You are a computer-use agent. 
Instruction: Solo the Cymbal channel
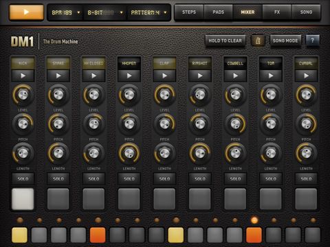pos(306,178)
